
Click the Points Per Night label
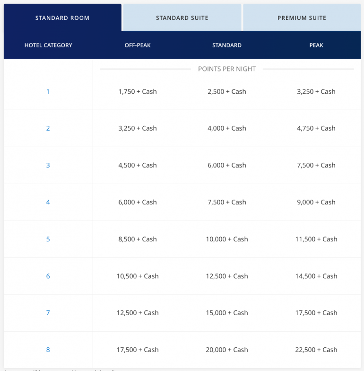point(227,69)
